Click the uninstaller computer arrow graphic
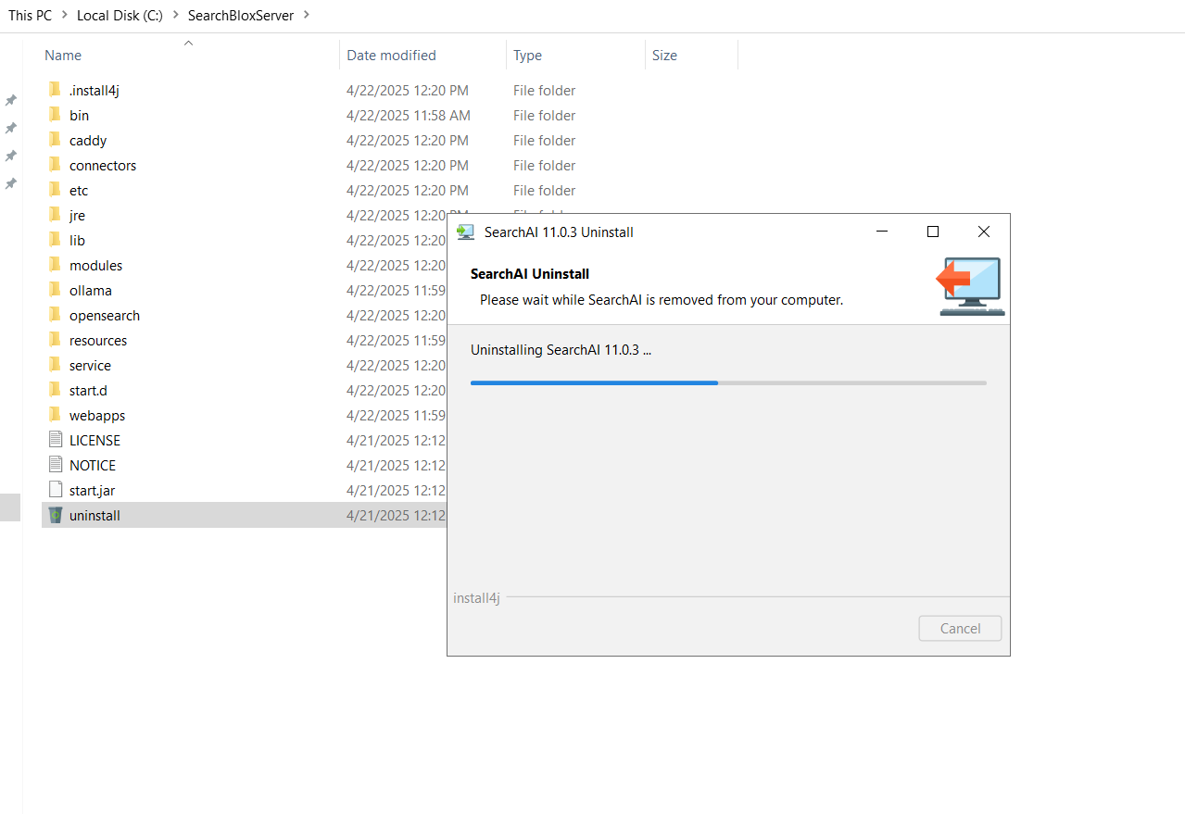The image size is (1185, 814). click(x=970, y=286)
